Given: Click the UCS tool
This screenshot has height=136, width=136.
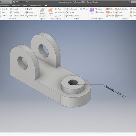Looking at the screenshot, I should (58, 16).
